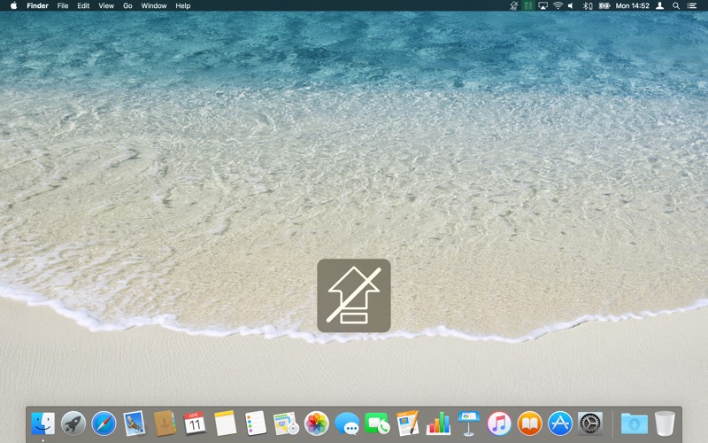The image size is (708, 443).
Task: Open Pages document icon in Dock
Action: 408,424
